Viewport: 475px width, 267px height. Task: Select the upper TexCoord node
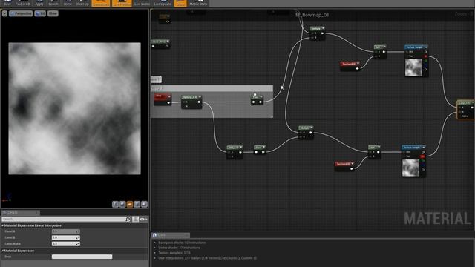pos(350,66)
